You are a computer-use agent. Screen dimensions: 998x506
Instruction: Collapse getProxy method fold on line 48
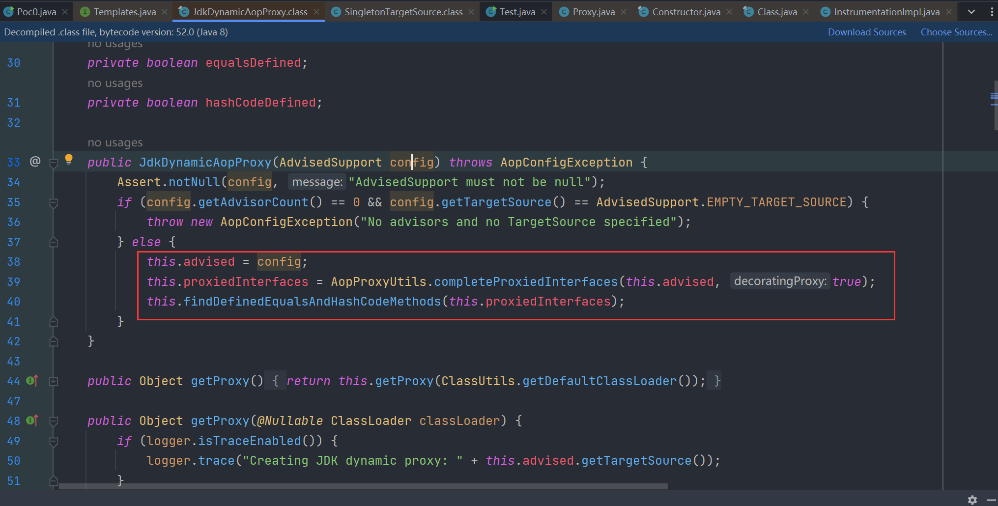click(54, 421)
